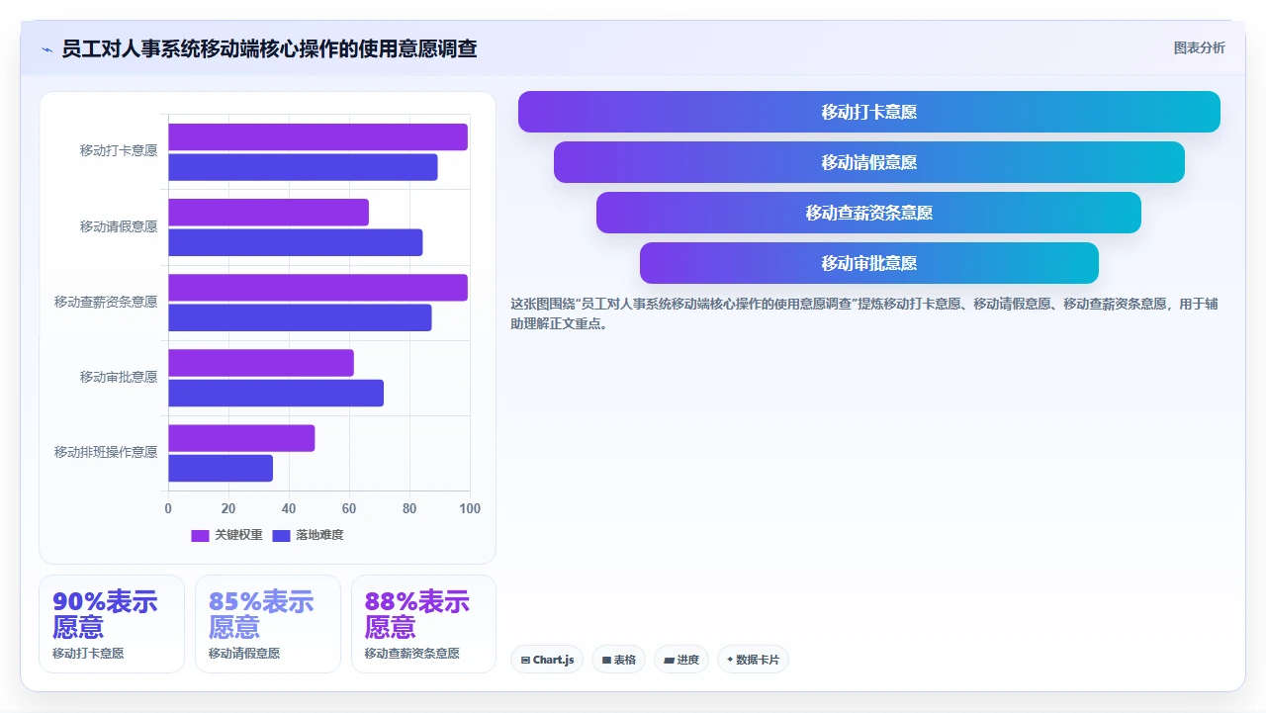Click the purple 移动排班操作意愿 关键权重 bar
Screen dimensions: 1266x713
pyautogui.click(x=241, y=438)
